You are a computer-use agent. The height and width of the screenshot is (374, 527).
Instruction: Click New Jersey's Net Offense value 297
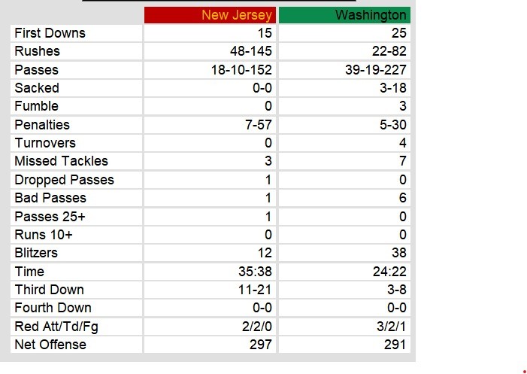260,345
